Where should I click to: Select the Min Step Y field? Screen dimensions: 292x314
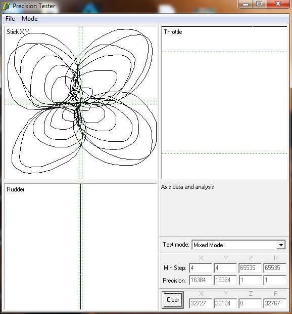[x=225, y=268]
